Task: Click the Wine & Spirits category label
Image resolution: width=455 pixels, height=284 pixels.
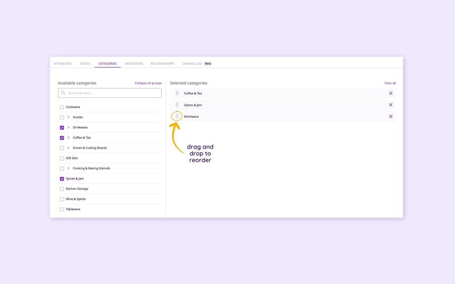Action: pos(76,199)
